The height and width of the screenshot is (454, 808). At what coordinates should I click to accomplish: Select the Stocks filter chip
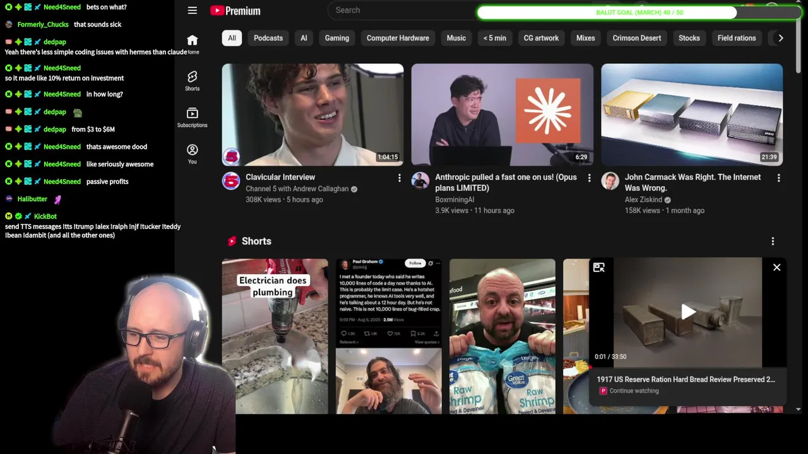(689, 38)
